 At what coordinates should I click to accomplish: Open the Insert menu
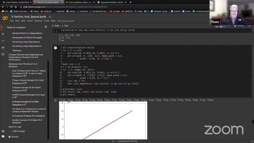[30, 21]
